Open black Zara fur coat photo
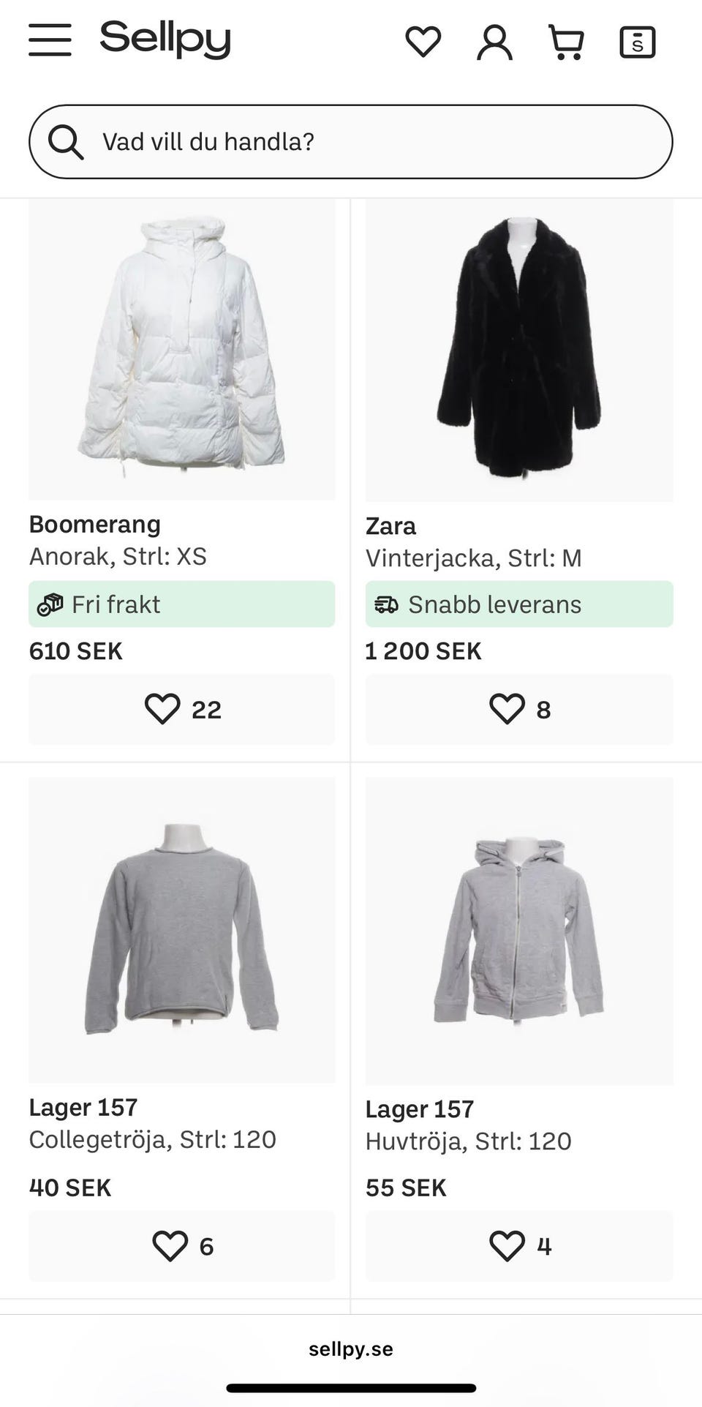 point(518,349)
